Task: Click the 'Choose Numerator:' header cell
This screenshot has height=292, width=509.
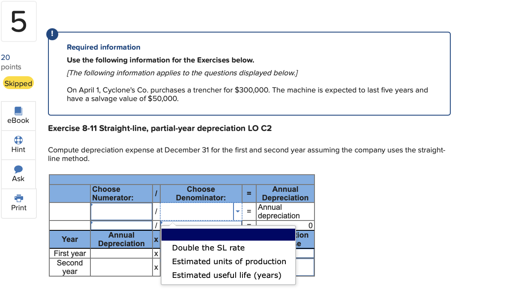Action: [x=121, y=194]
